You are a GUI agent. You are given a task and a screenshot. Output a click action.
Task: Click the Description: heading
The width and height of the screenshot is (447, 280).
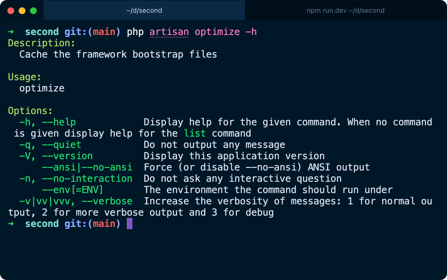[41, 43]
